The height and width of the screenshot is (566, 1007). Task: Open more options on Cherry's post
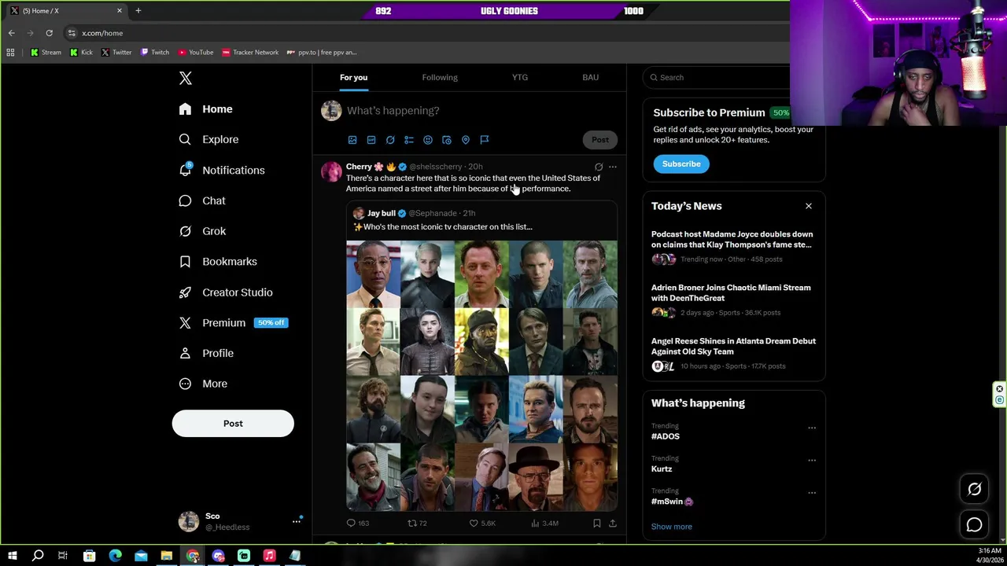tap(613, 167)
